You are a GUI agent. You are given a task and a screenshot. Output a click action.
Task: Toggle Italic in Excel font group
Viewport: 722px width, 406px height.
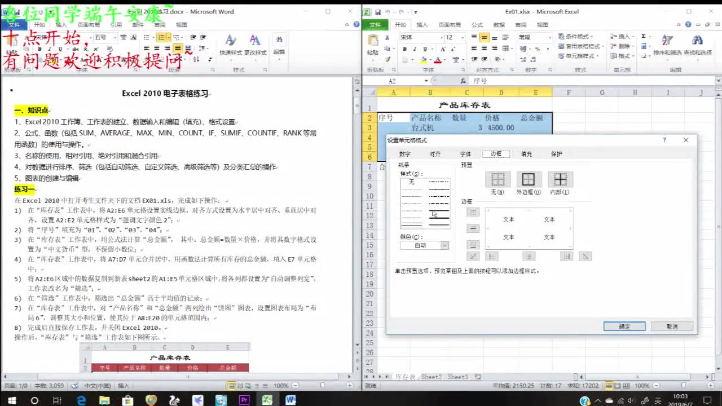pyautogui.click(x=415, y=48)
